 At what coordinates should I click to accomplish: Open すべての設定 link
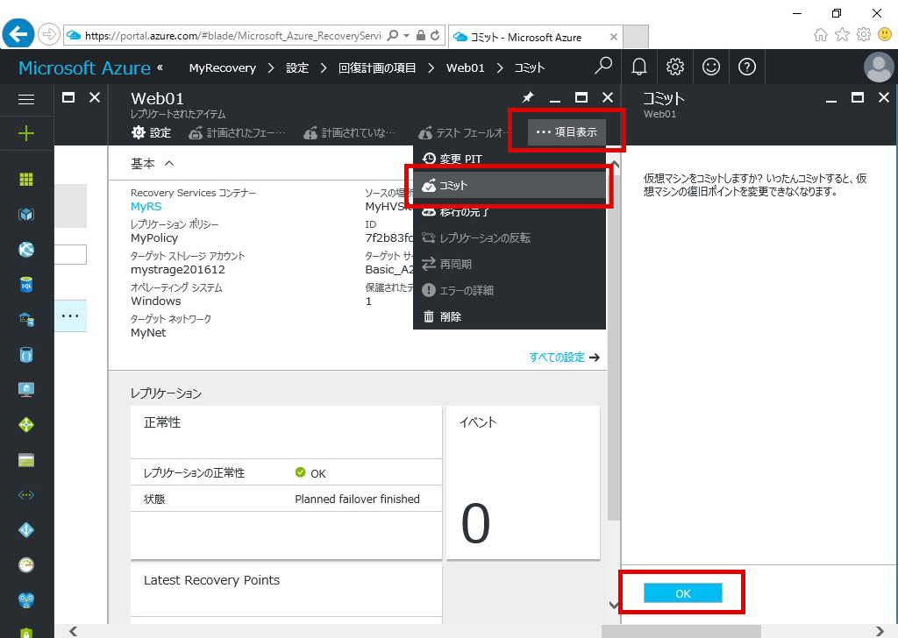click(x=564, y=357)
